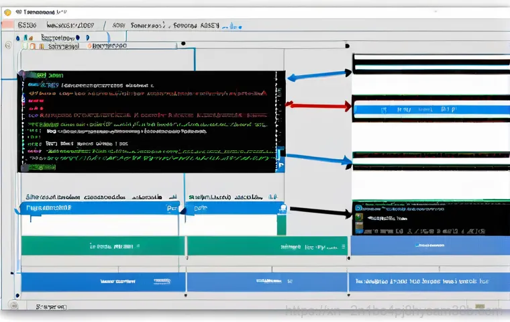The image size is (510, 322).
Task: Click the green icon in lower-right black panel
Action: (x=358, y=217)
